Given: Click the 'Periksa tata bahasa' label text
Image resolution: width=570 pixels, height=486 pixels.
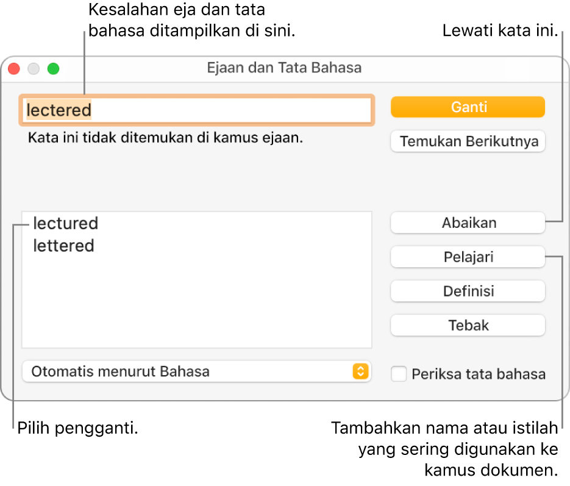Looking at the screenshot, I should click(479, 374).
